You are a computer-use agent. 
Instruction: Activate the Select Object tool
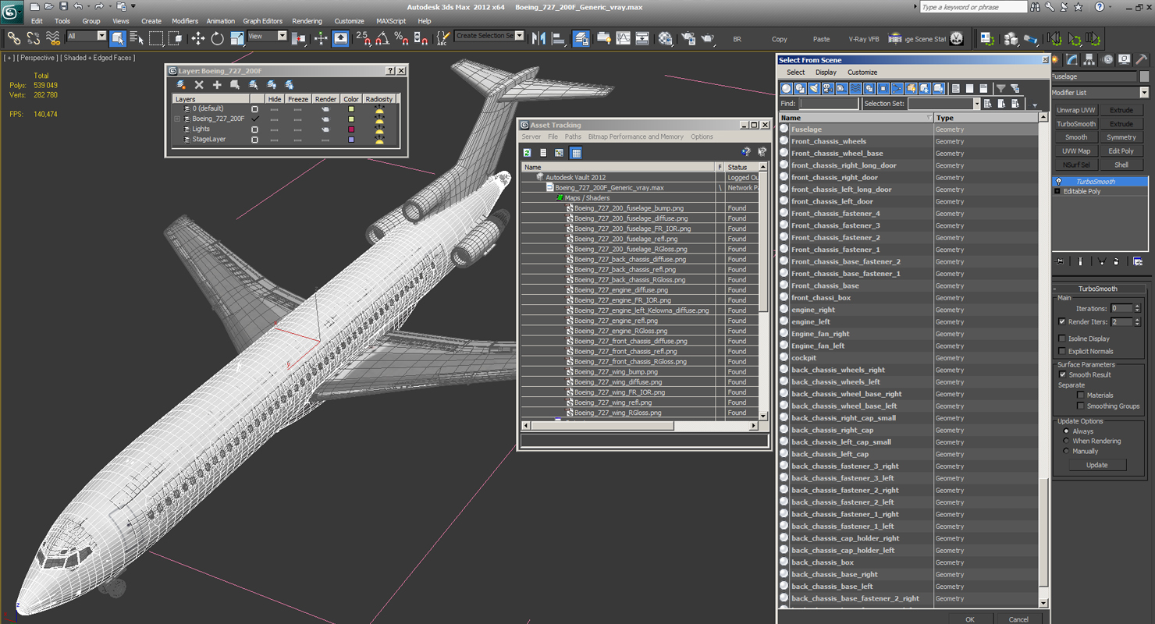[118, 38]
